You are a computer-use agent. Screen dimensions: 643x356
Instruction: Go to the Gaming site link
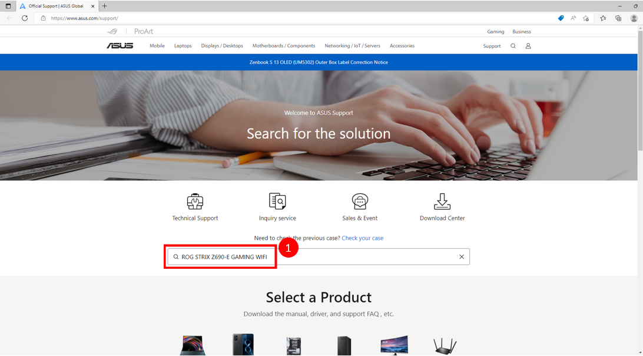click(x=495, y=32)
